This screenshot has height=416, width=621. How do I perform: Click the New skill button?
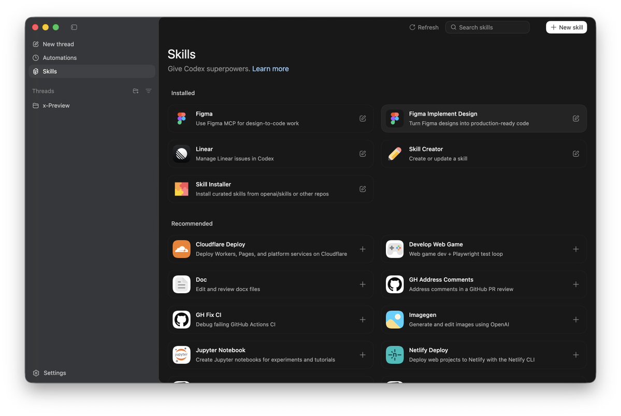(566, 27)
